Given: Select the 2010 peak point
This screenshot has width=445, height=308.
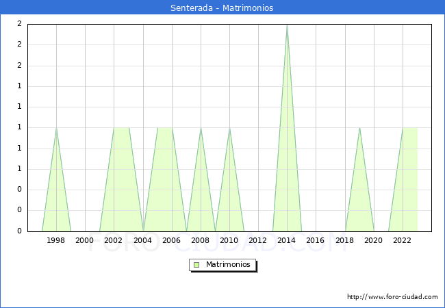Looking at the screenshot, I should coord(229,128).
